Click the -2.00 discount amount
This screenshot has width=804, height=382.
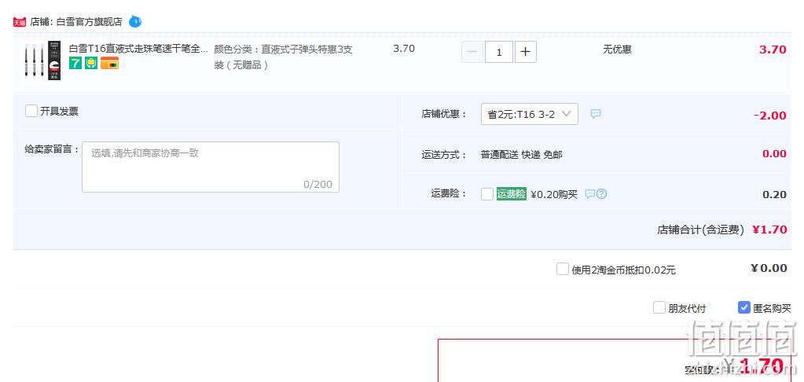770,116
